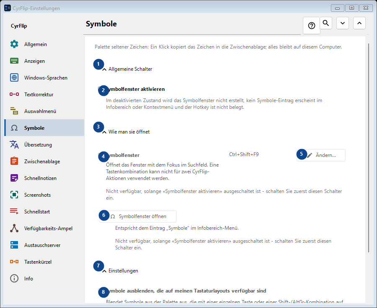Click the "Symbole ausblenden" setting label

point(186,291)
